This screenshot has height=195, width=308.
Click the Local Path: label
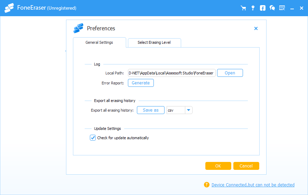pyautogui.click(x=114, y=73)
